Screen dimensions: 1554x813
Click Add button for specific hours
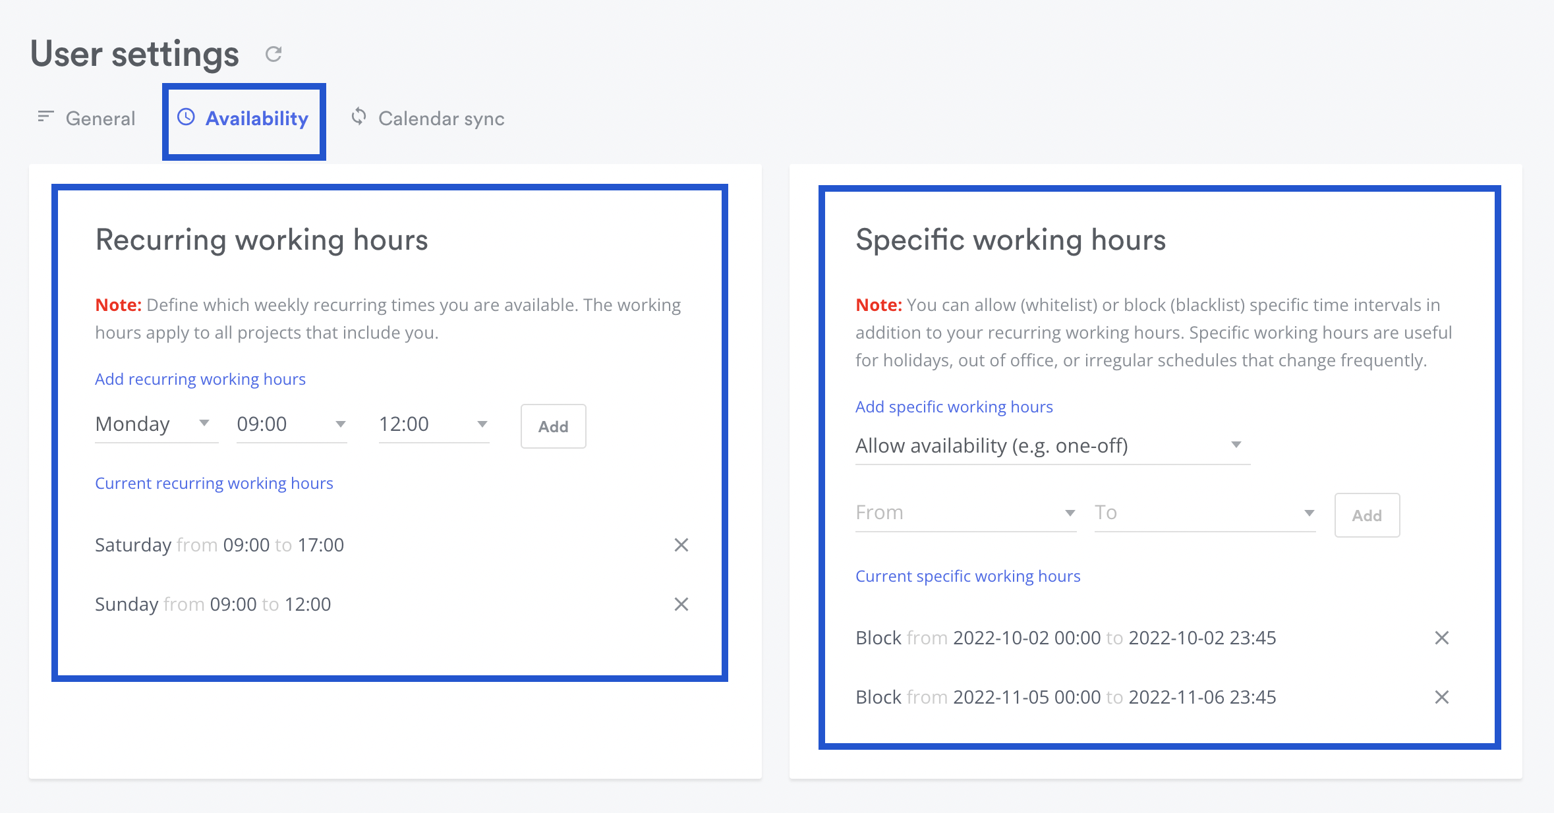1366,516
